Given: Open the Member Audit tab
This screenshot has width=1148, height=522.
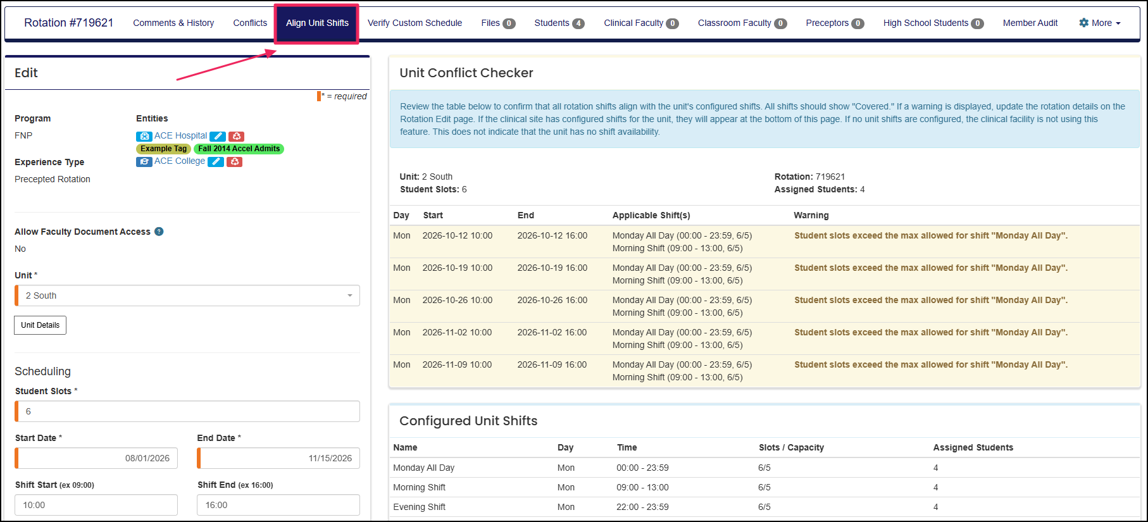Looking at the screenshot, I should click(x=1030, y=23).
